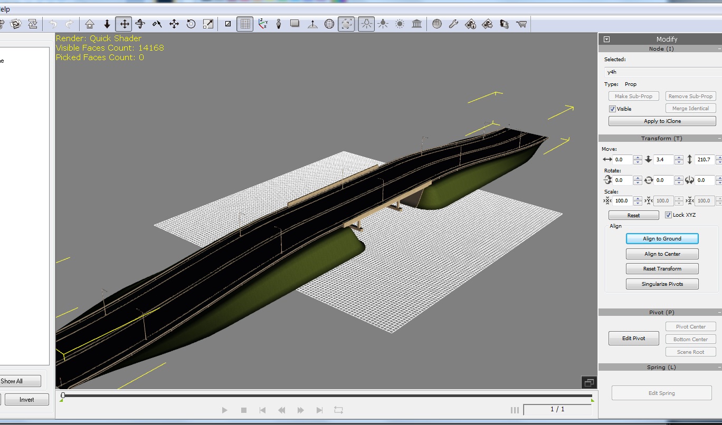The image size is (722, 425).
Task: Toggle the Lock XYZ checkbox
Action: pos(668,215)
